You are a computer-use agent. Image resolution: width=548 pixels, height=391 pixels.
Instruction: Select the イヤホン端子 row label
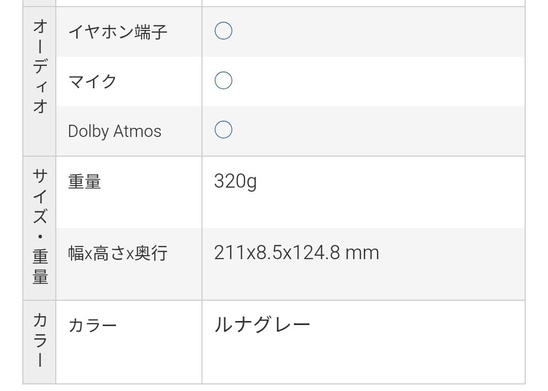pos(118,32)
